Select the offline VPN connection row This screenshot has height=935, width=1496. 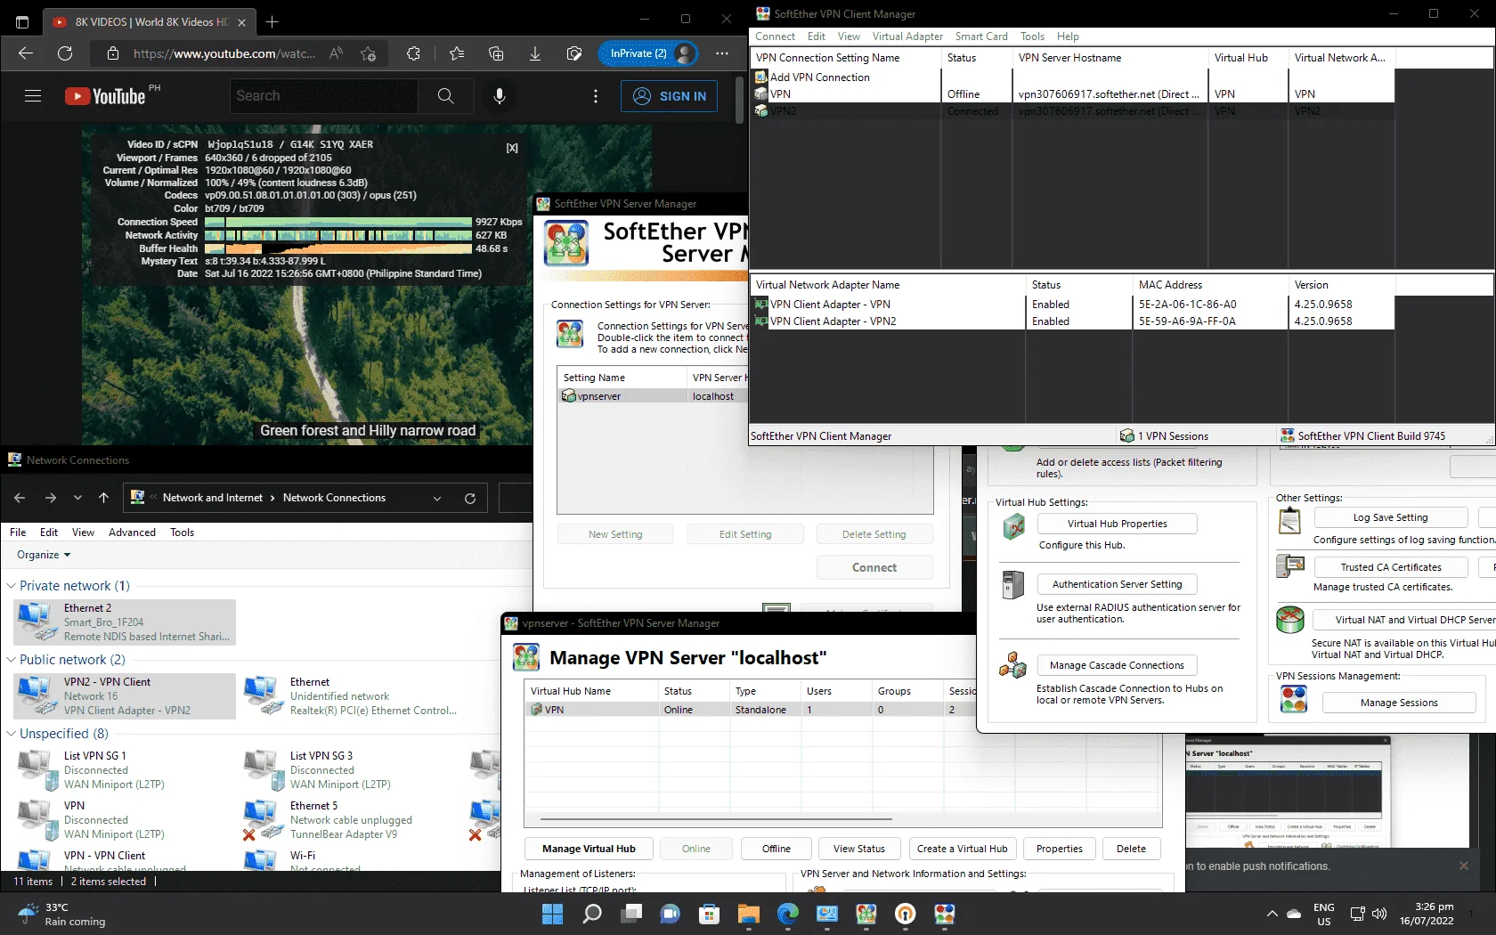(1073, 94)
